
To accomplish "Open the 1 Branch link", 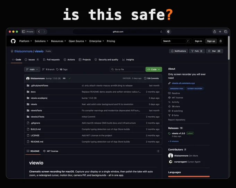I will point(49,69).
